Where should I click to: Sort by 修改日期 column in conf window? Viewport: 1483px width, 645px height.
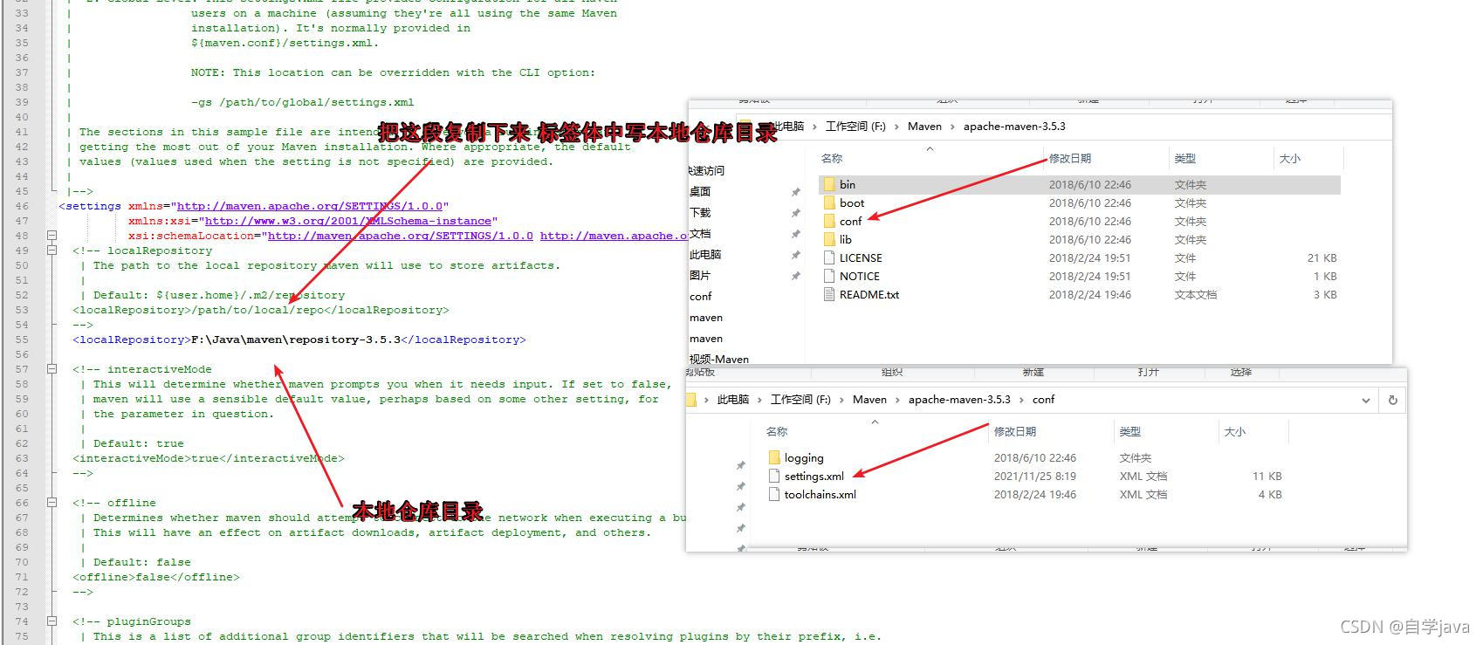[1015, 432]
